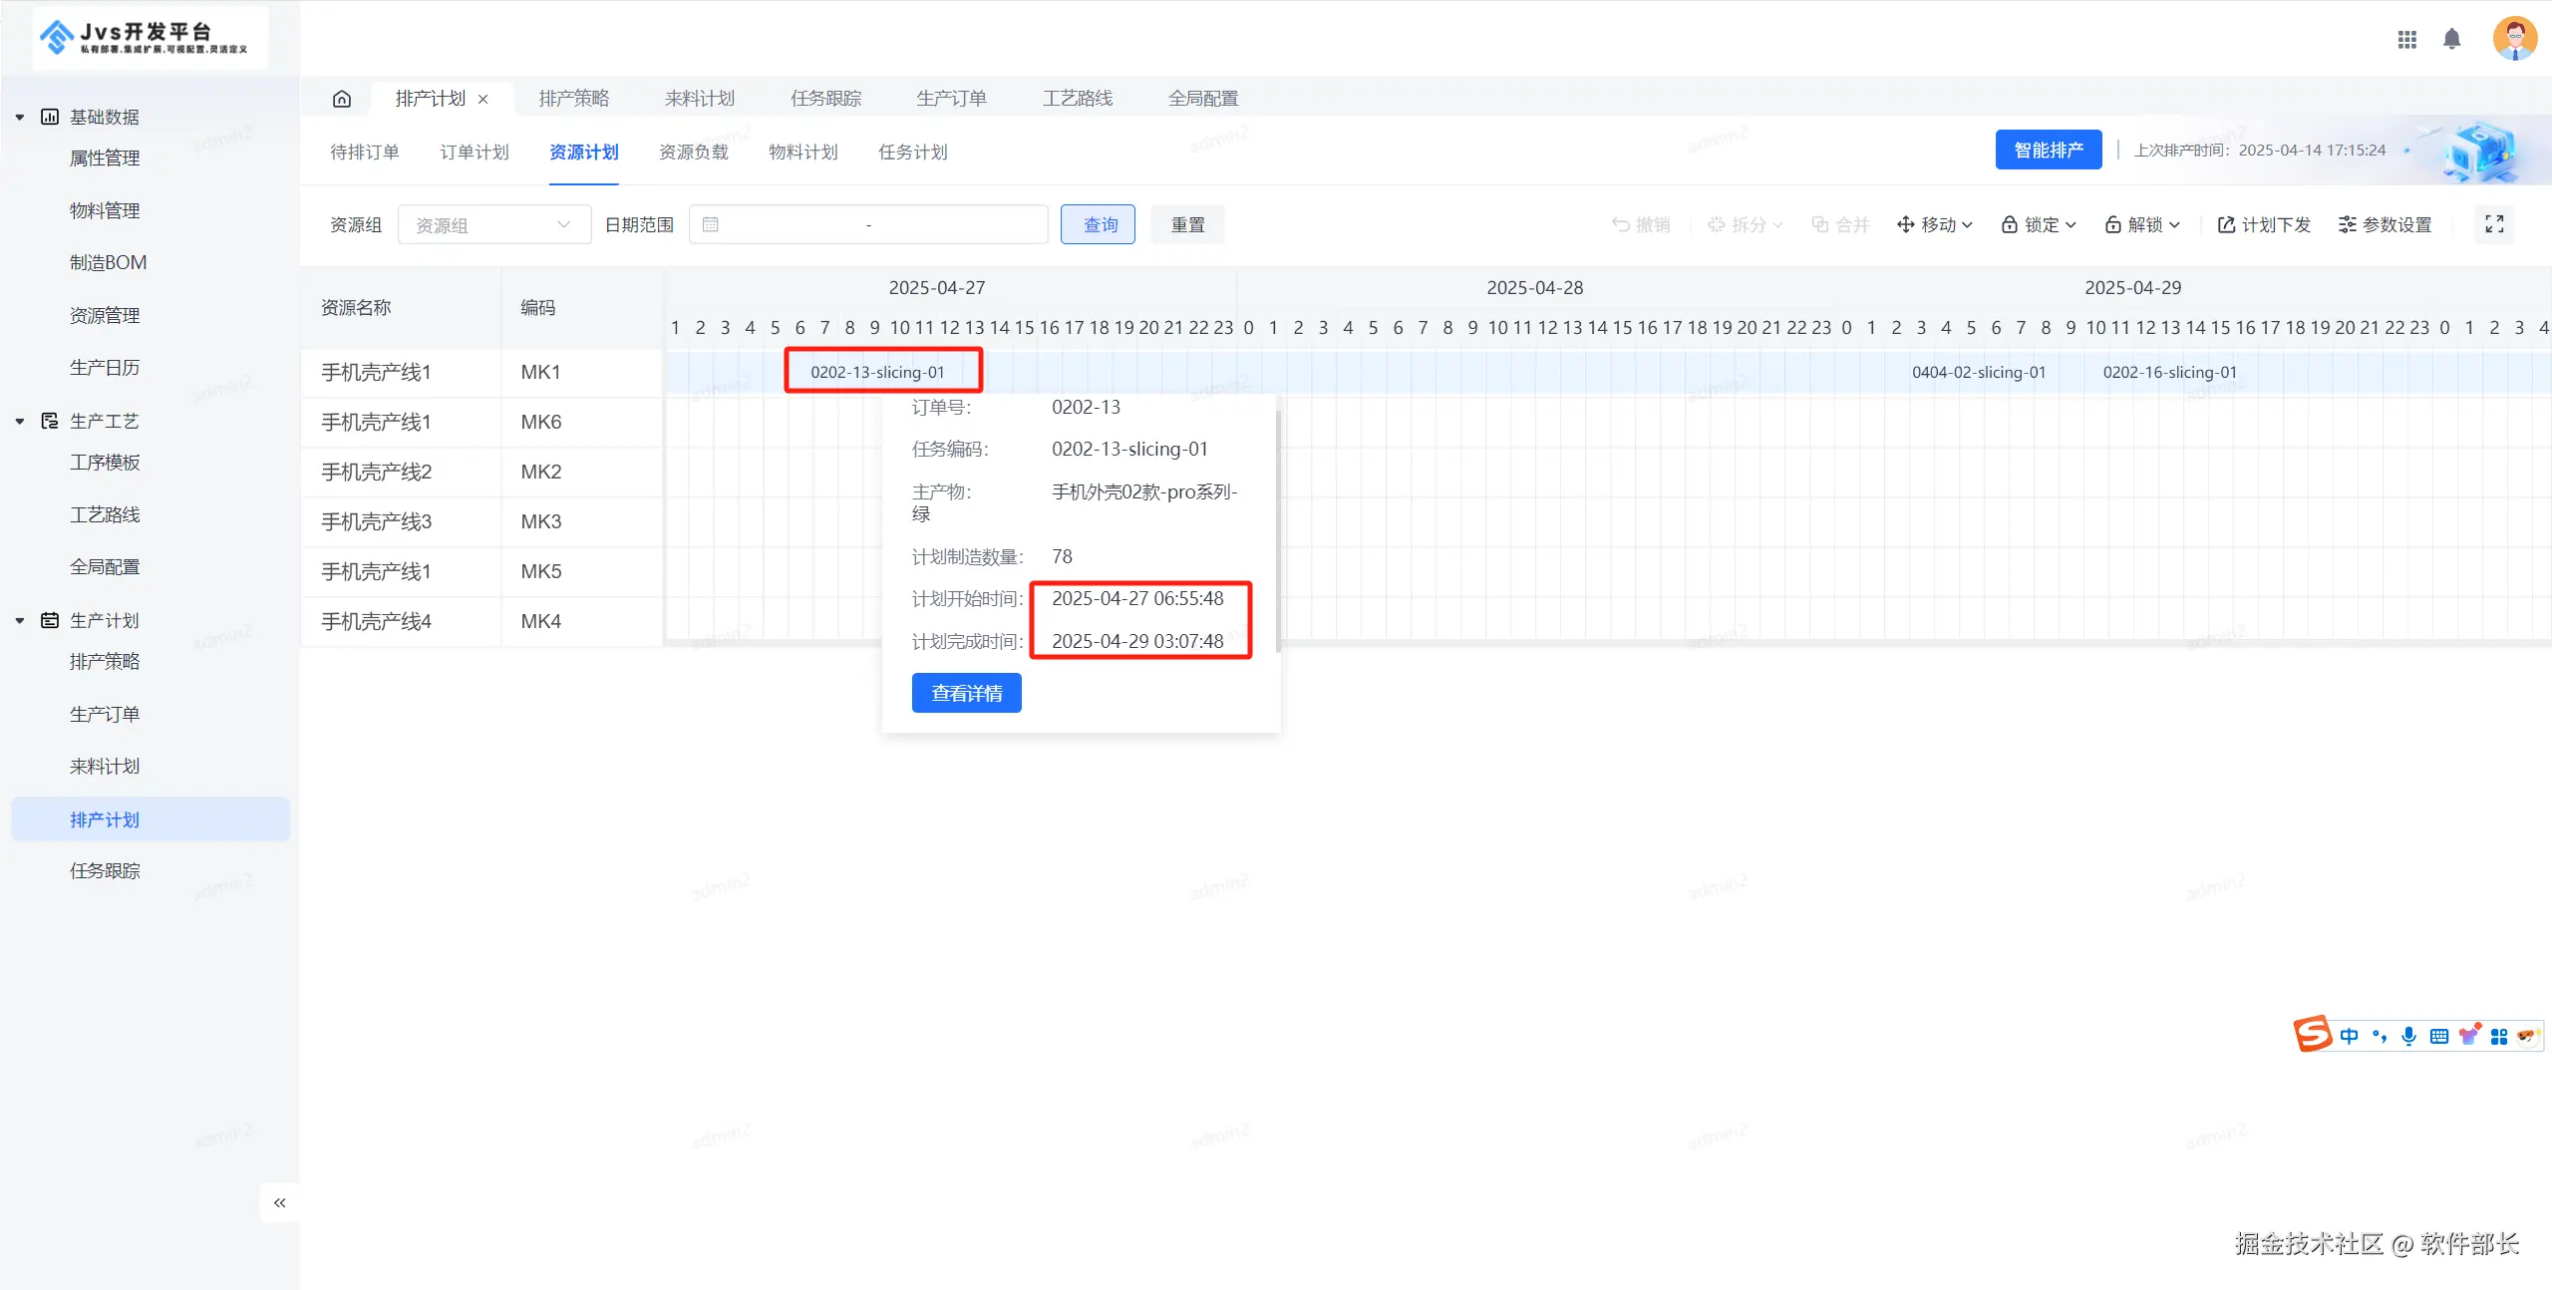2552x1290 pixels.
Task: Collapse the 基础数据 tree section
Action: [20, 117]
